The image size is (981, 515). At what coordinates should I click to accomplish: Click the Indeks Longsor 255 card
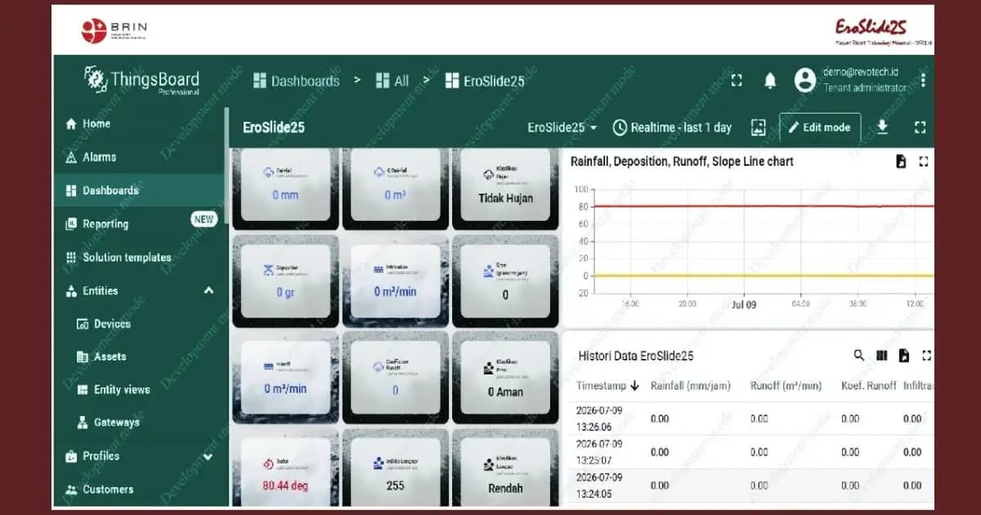pos(395,468)
